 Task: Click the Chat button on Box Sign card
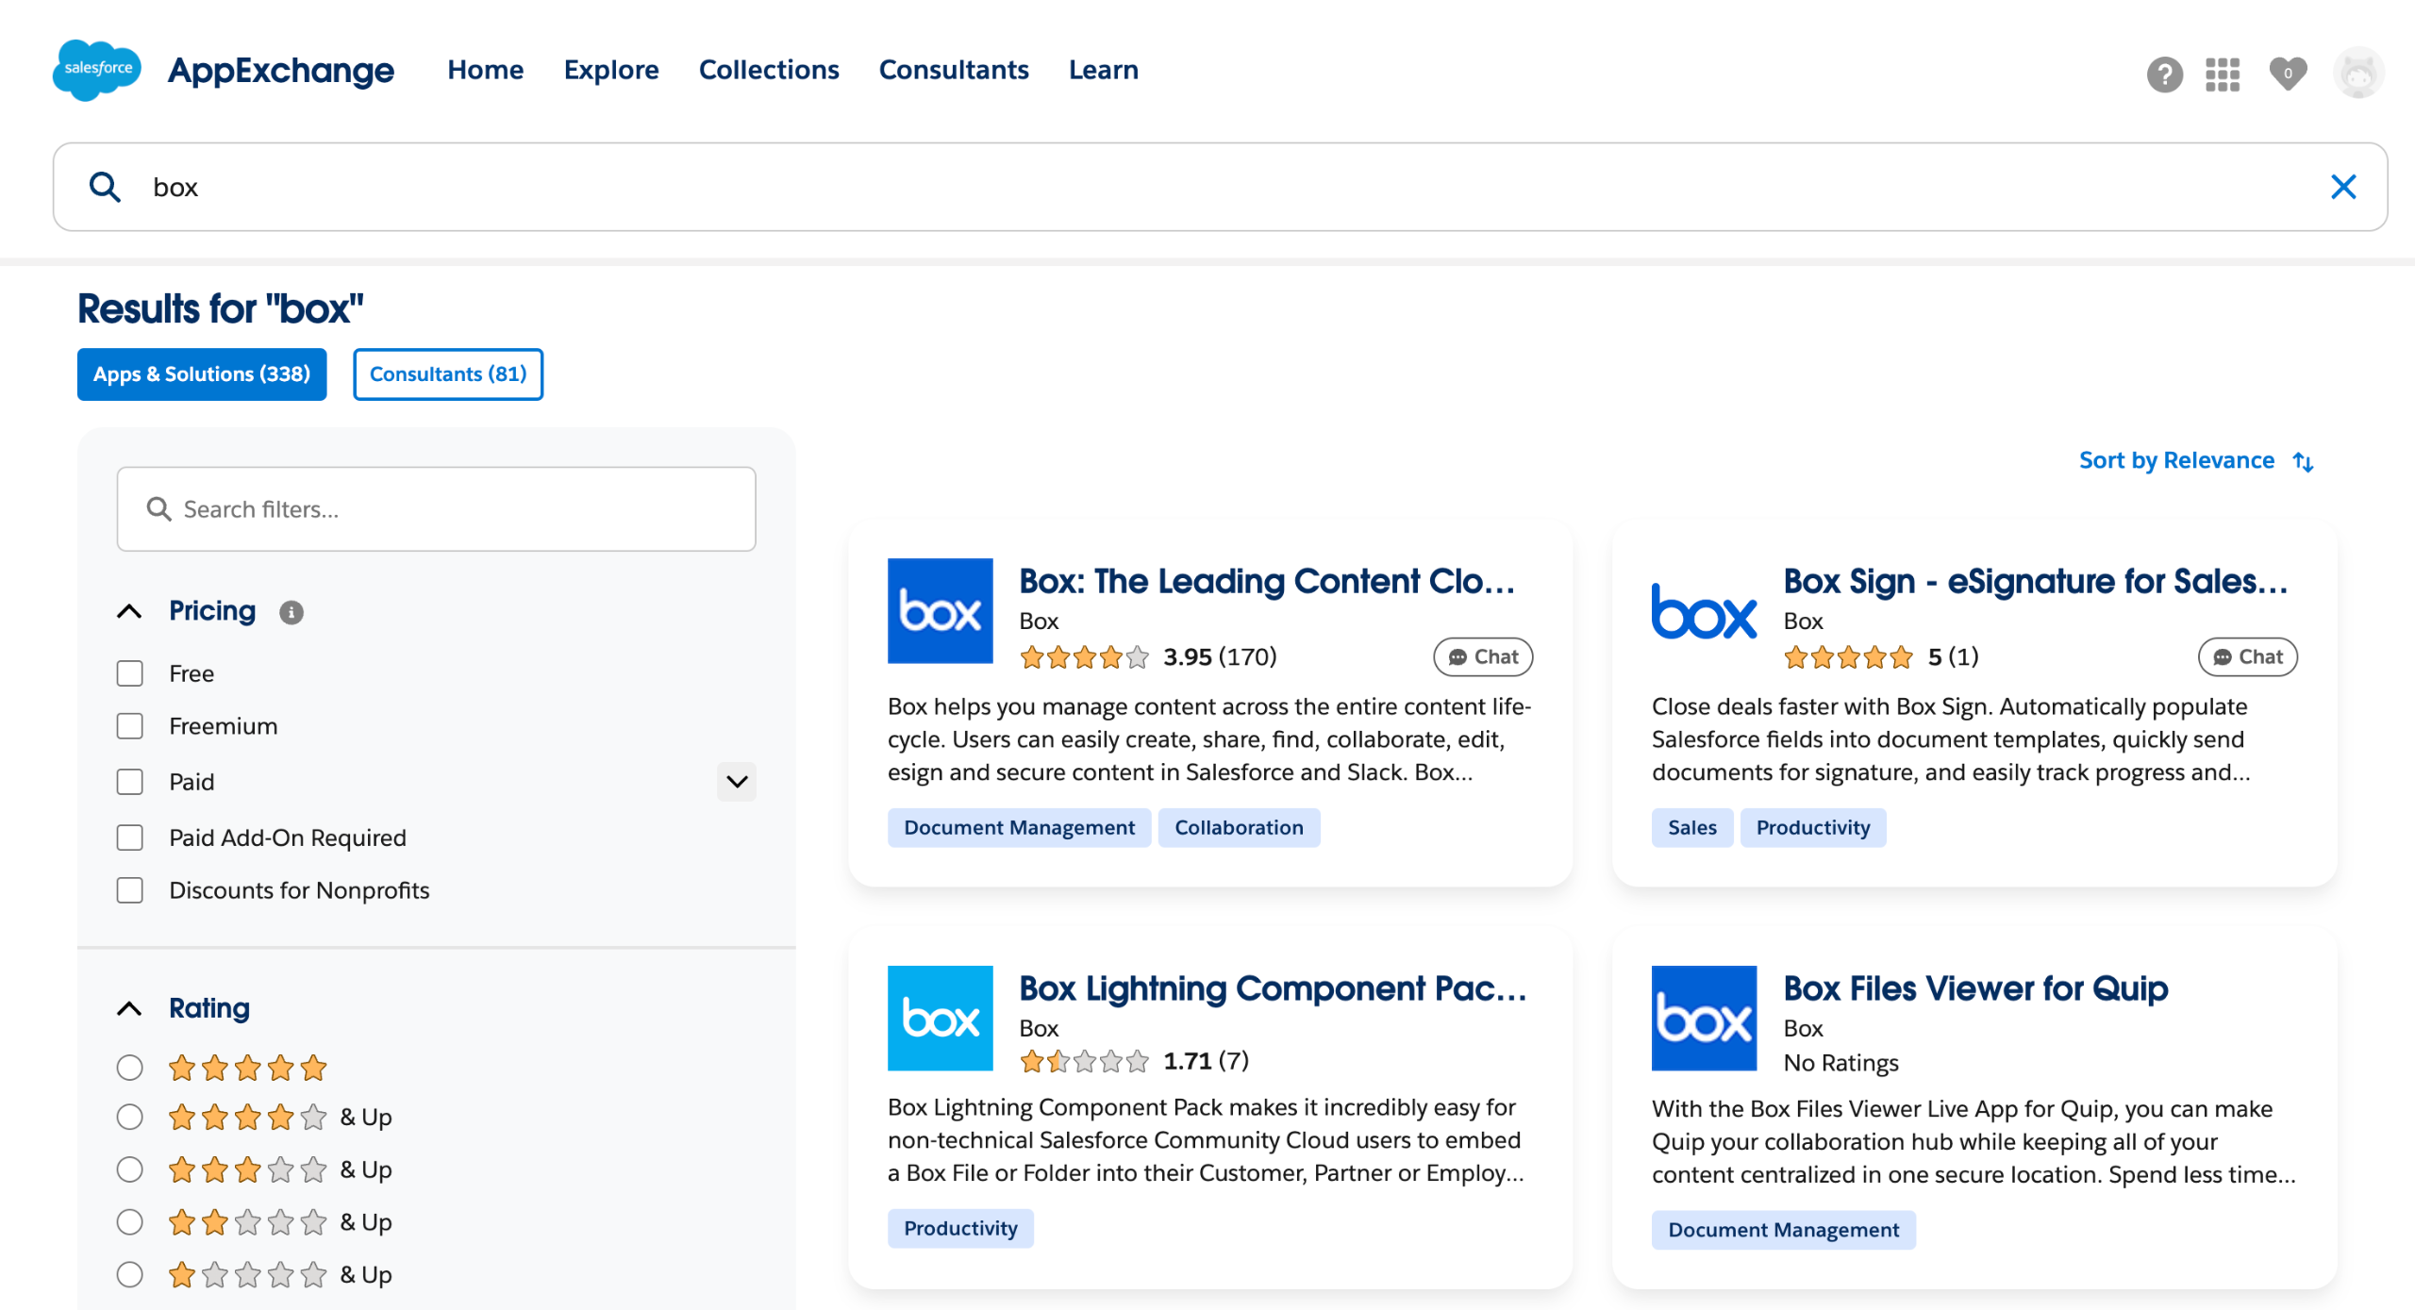(2247, 656)
